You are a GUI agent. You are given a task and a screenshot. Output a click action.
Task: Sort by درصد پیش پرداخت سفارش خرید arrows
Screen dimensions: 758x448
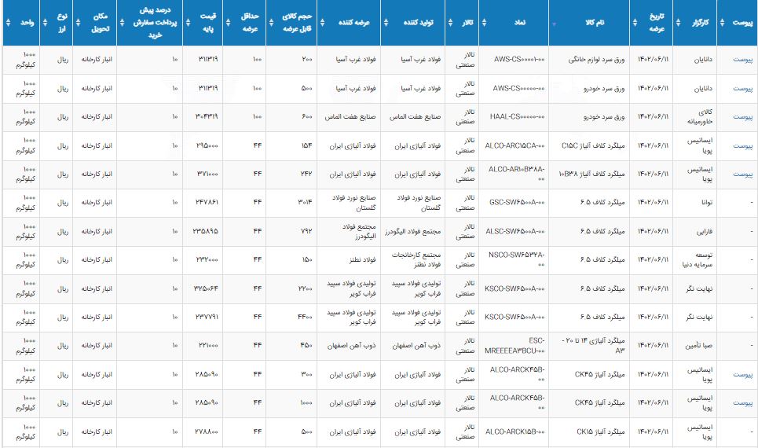(122, 23)
